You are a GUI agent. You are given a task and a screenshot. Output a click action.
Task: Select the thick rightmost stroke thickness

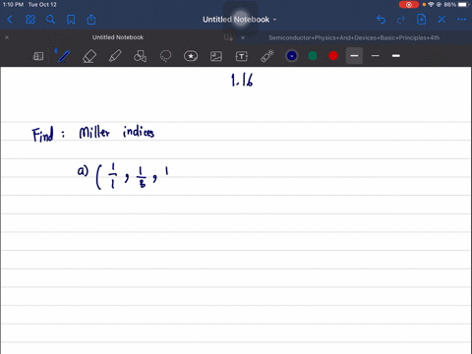[396, 56]
